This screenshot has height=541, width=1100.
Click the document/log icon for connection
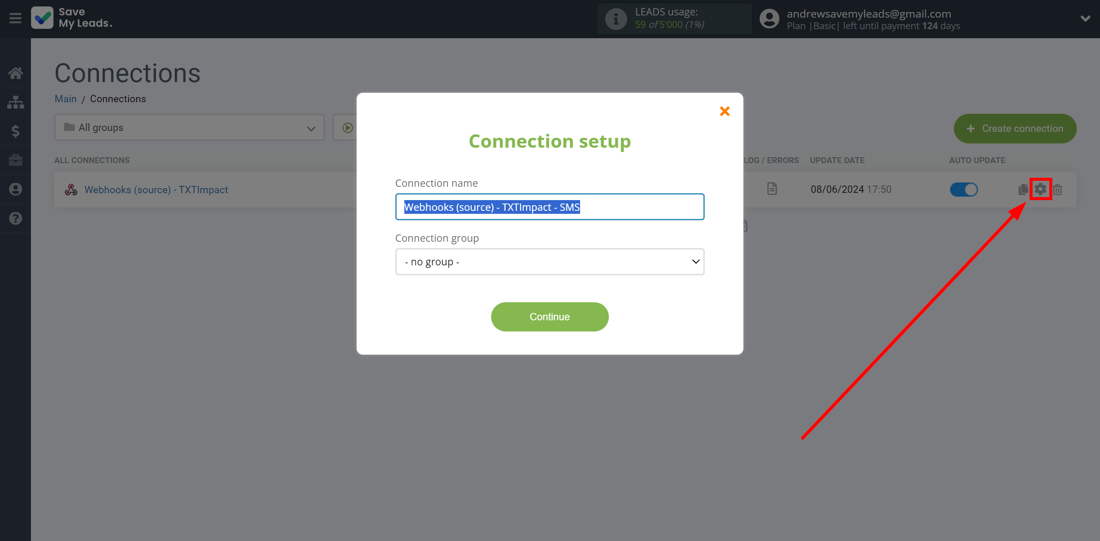(x=772, y=189)
